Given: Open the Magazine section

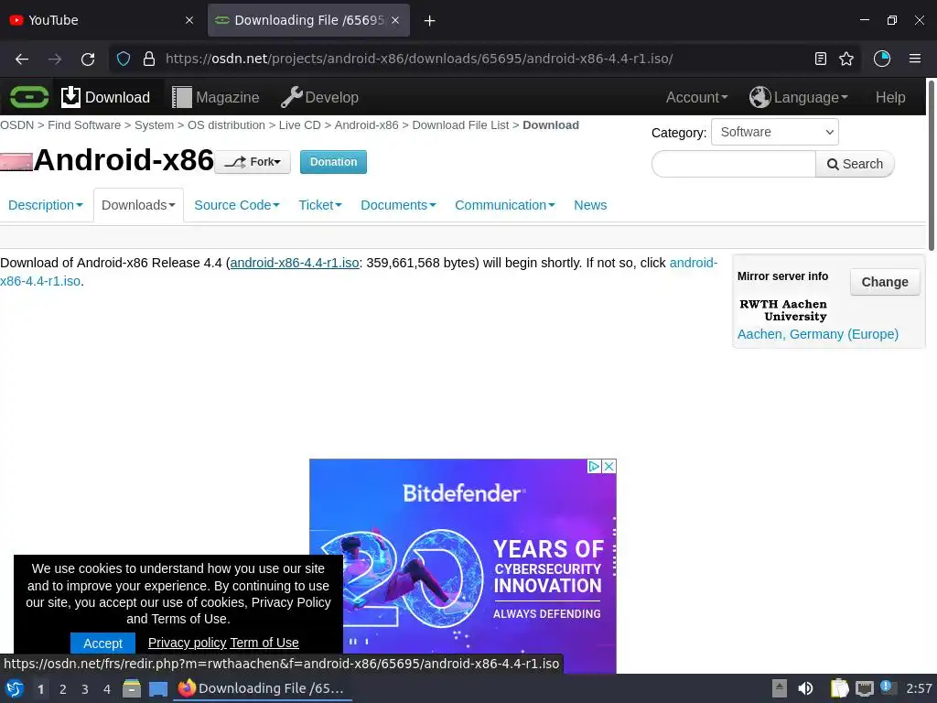Looking at the screenshot, I should pyautogui.click(x=216, y=97).
